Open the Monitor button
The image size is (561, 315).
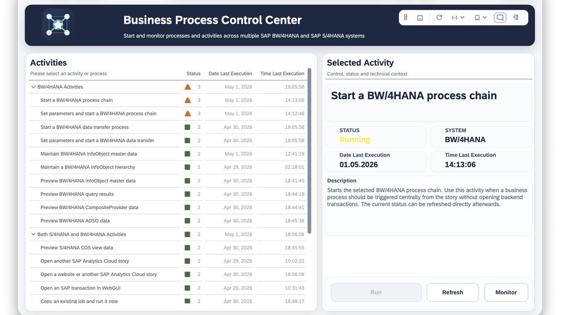coord(506,292)
